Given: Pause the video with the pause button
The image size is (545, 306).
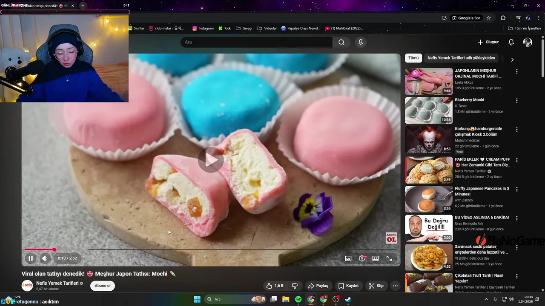Looking at the screenshot, I should point(31,258).
